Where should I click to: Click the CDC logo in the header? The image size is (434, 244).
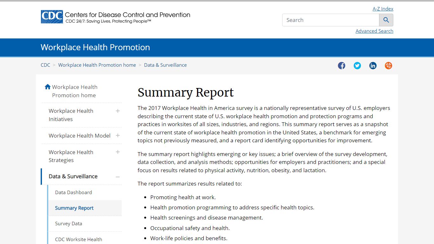coord(52,17)
